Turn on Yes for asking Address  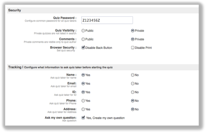pos(83,109)
